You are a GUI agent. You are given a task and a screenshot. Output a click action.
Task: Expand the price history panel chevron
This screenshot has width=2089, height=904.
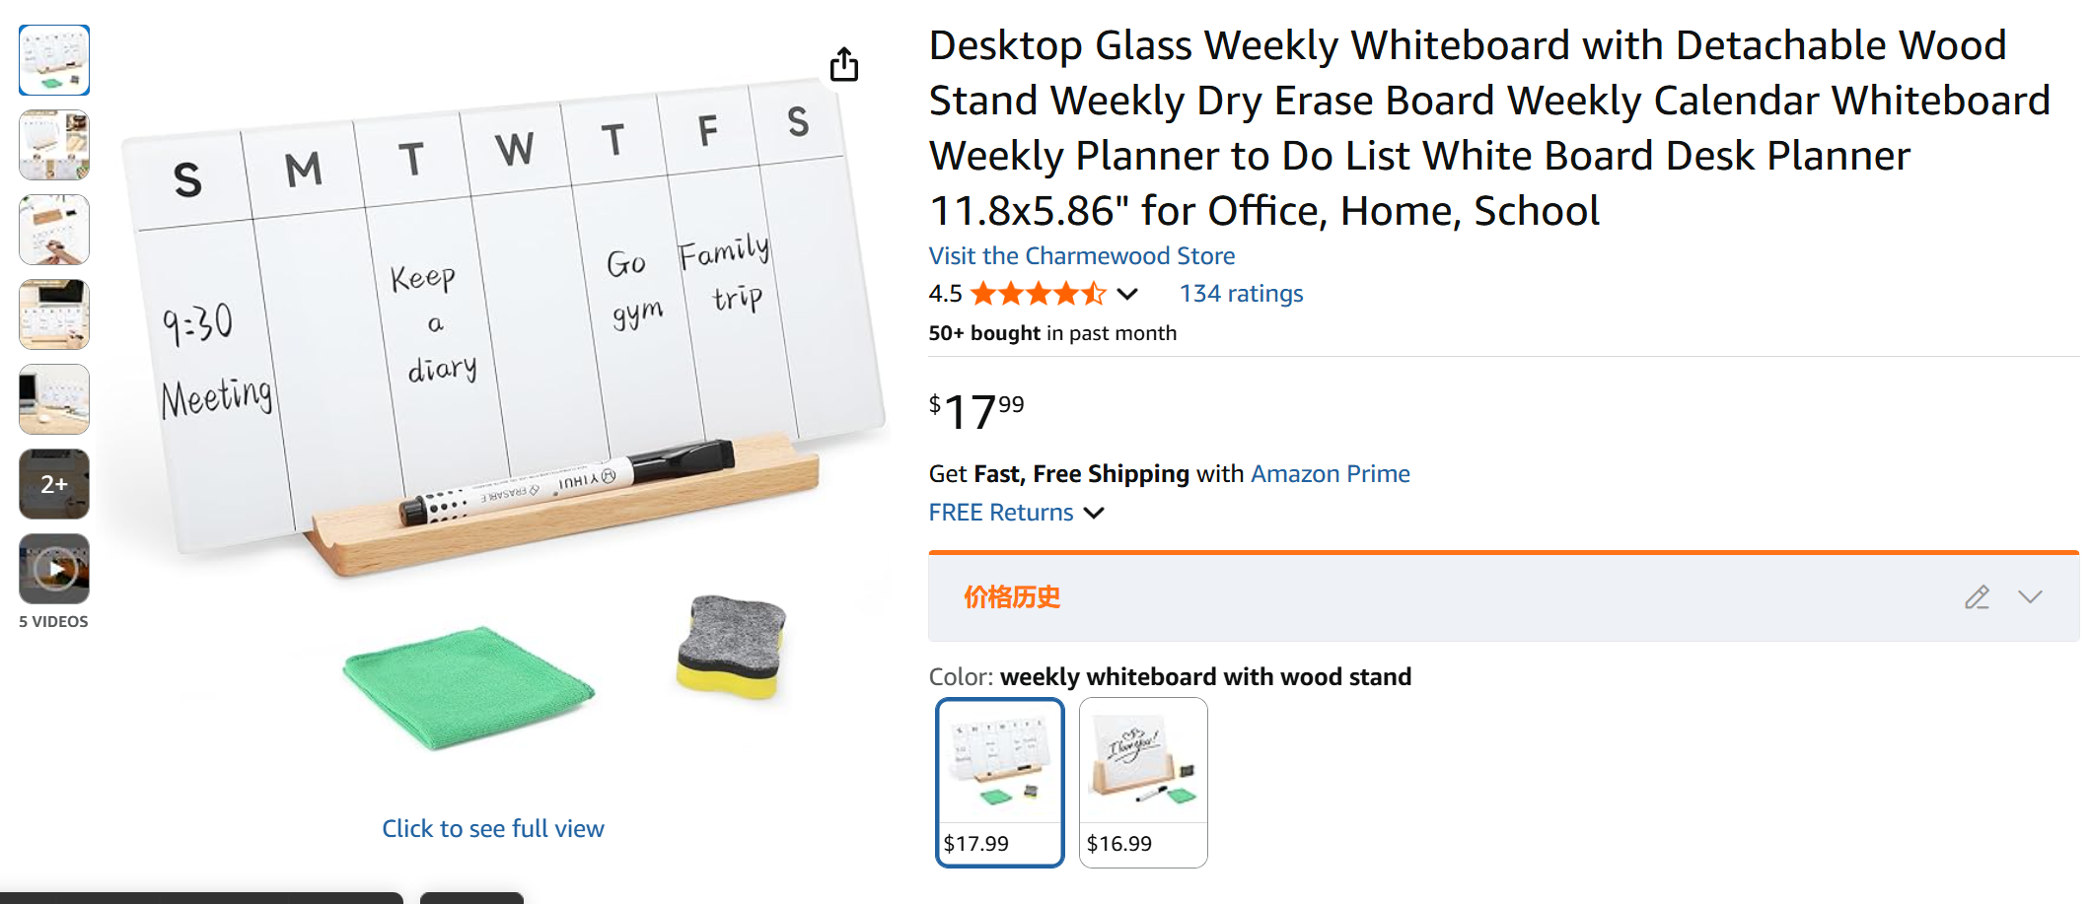(2030, 597)
